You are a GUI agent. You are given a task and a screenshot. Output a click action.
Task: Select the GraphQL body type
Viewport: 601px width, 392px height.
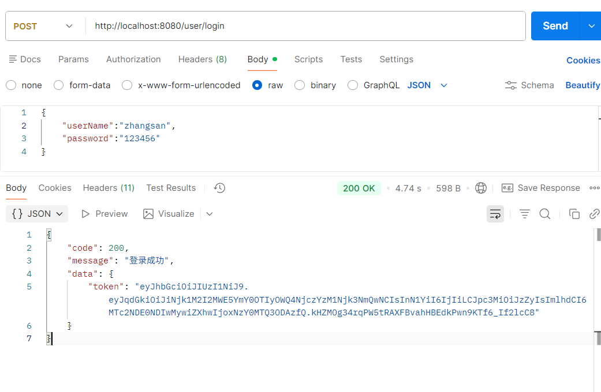[353, 85]
